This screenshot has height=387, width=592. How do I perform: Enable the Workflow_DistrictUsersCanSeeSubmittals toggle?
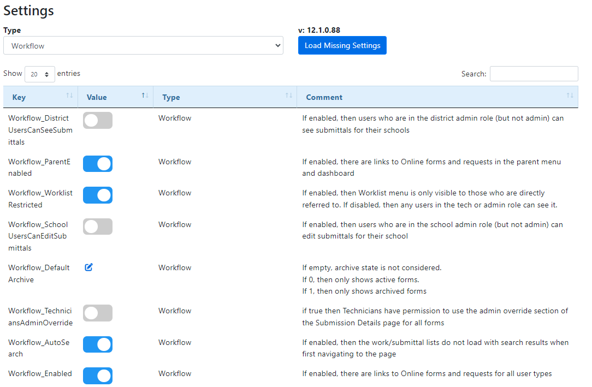click(97, 120)
